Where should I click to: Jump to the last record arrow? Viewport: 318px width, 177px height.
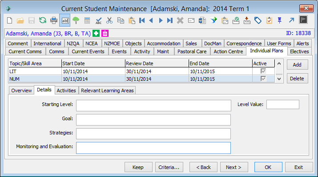tap(170, 20)
